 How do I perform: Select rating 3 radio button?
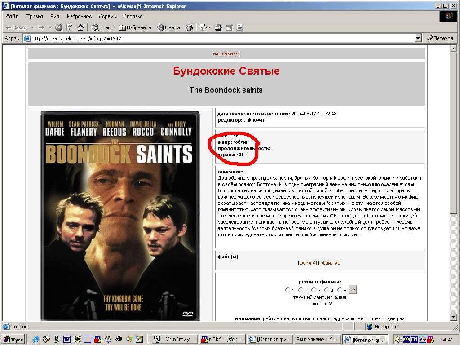click(x=314, y=290)
